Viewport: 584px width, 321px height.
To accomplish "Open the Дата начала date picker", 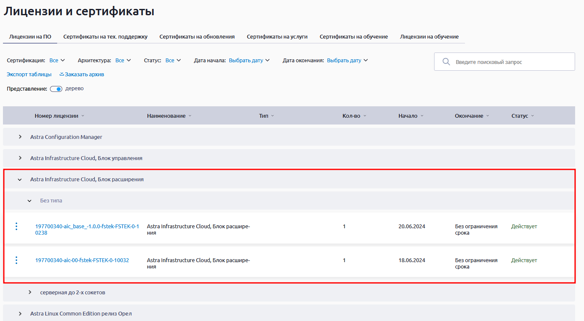I will 249,61.
